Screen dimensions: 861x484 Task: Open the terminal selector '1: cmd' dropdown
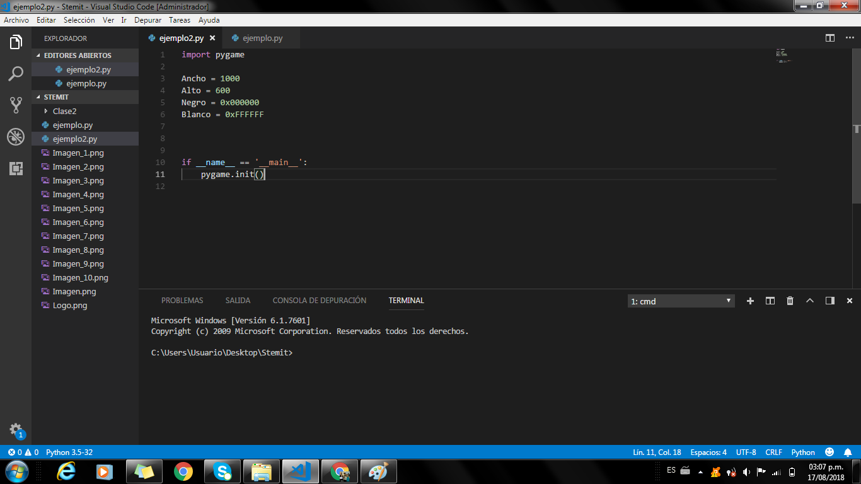(681, 301)
